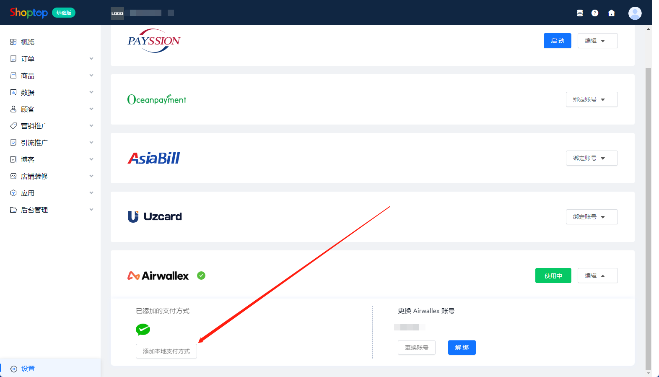Click the Oceanpayment logo
This screenshot has width=659, height=377.
tap(157, 99)
